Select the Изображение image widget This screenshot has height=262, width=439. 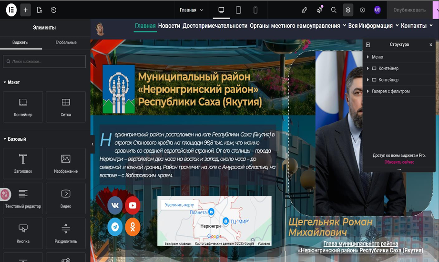click(66, 164)
